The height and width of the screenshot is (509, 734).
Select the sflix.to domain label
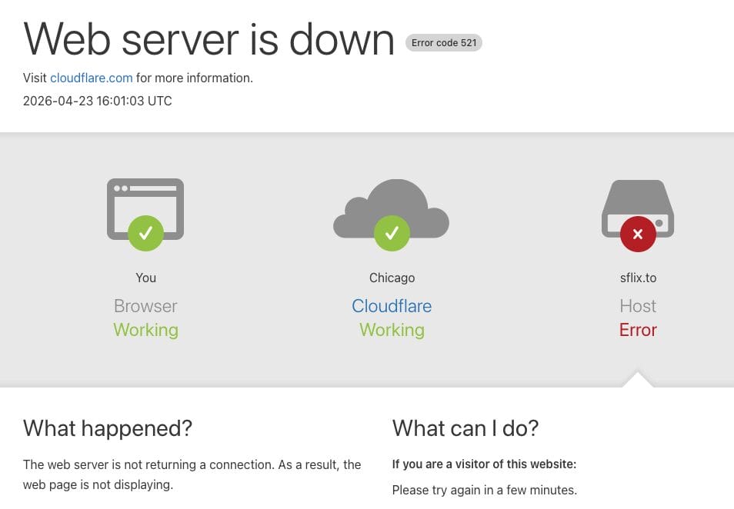(x=637, y=278)
